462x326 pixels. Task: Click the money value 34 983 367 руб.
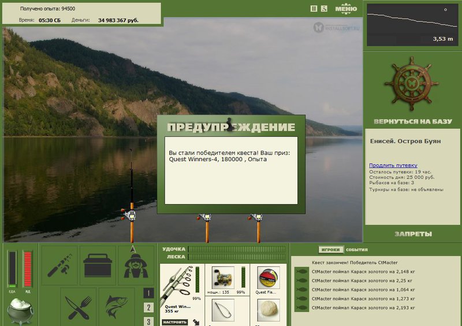pos(118,20)
